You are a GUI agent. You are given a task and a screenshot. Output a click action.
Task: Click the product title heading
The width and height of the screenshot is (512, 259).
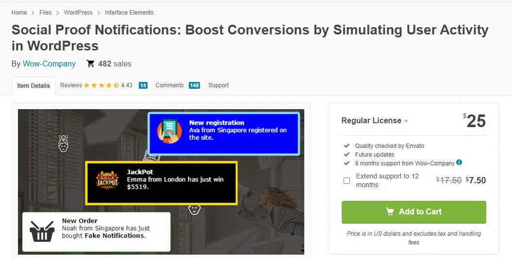250,37
